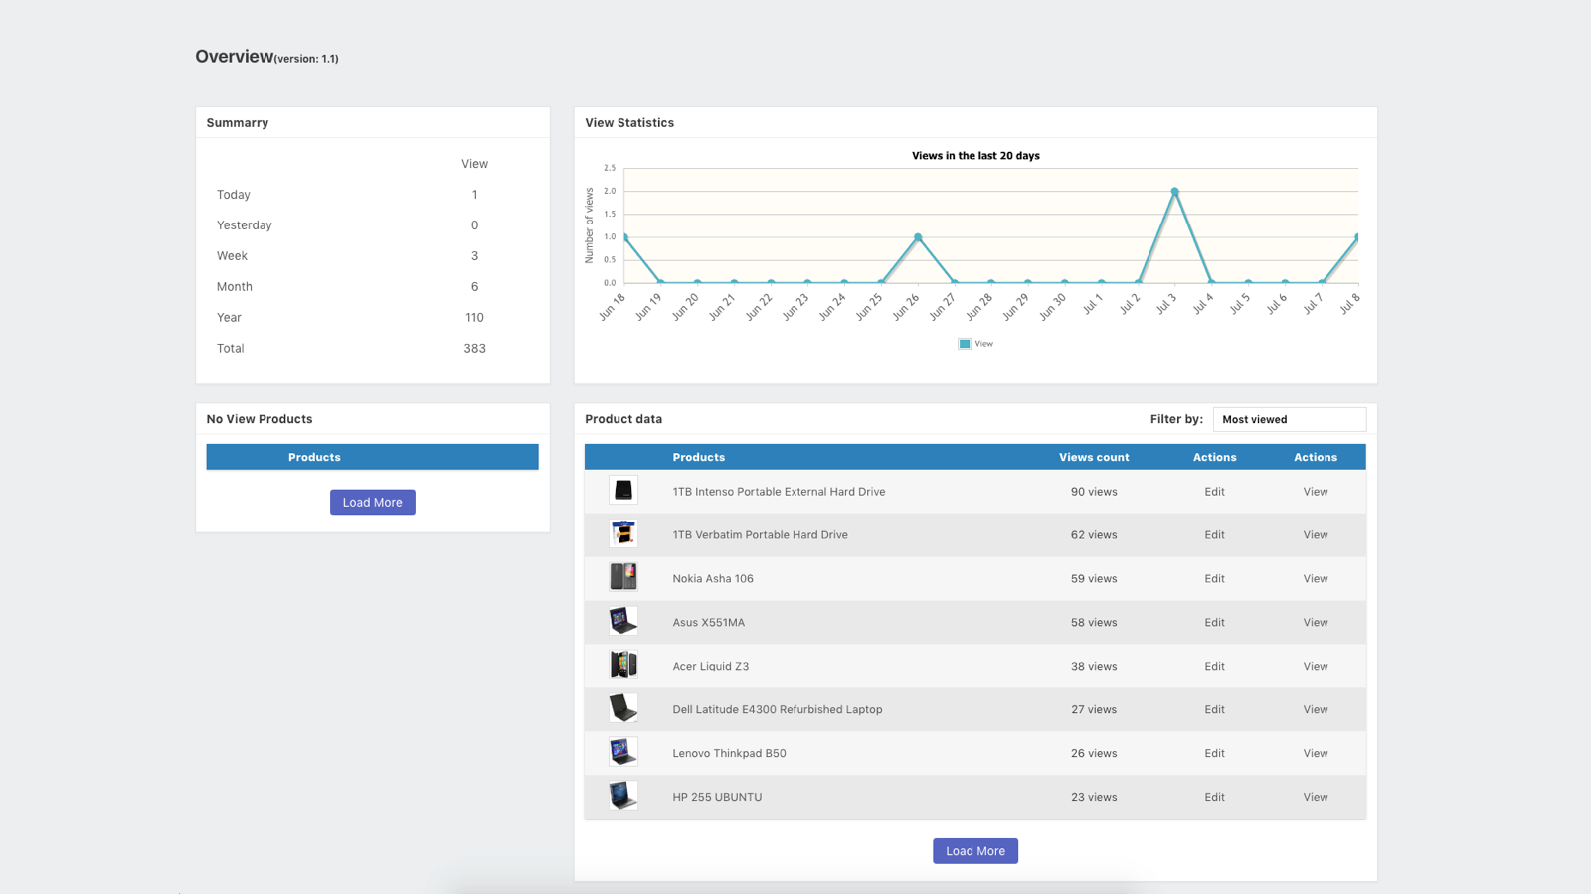Click the 1TB Intenso hard drive thumbnail
Image resolution: width=1591 pixels, height=894 pixels.
[623, 490]
